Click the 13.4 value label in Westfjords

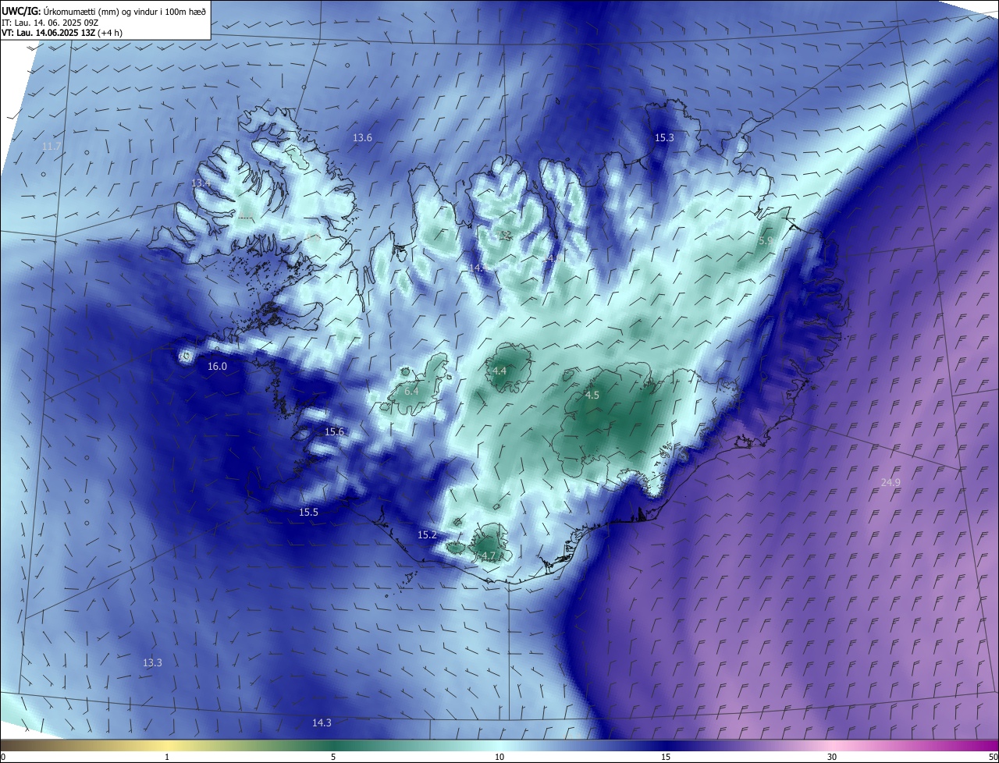pos(201,183)
